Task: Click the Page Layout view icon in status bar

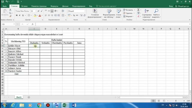Action: [159, 101]
